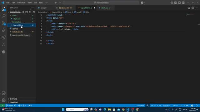Change Spaces: 4 indentation setting
The height and width of the screenshot is (112, 200).
point(167,105)
